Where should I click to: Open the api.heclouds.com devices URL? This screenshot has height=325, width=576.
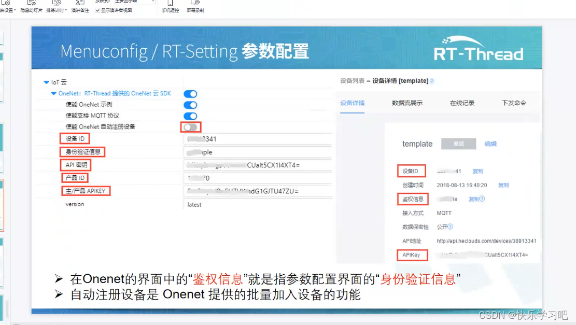pos(486,241)
